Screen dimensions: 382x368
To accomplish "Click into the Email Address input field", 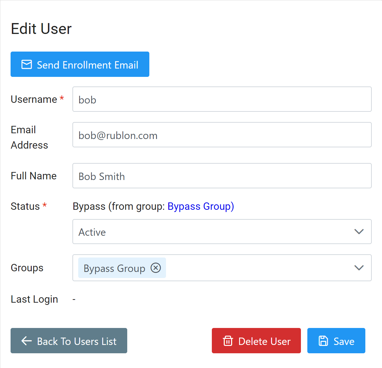I will [x=222, y=135].
